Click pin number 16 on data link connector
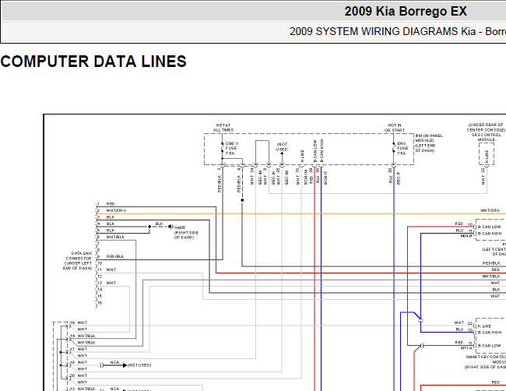Viewport: 506px width, 391px height. coord(100,303)
